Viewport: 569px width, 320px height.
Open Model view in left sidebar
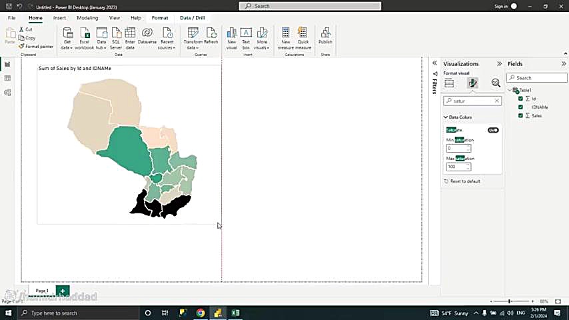7,93
